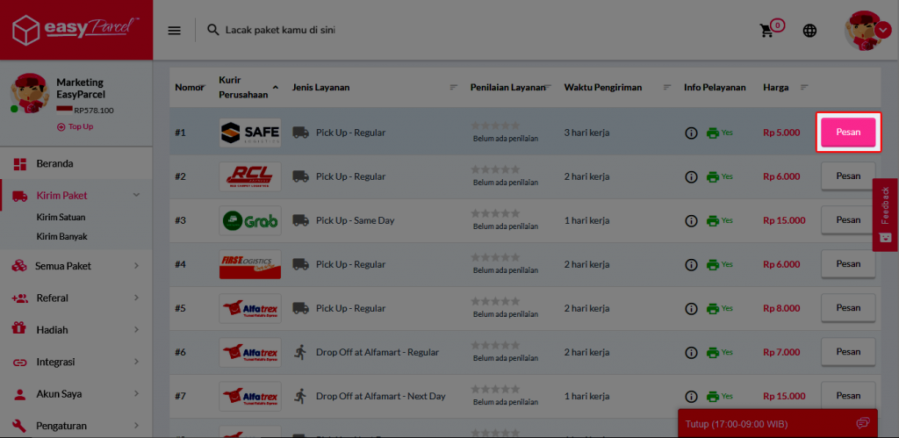Go to Beranda in sidebar
Viewport: 899px width, 438px height.
pyautogui.click(x=54, y=163)
